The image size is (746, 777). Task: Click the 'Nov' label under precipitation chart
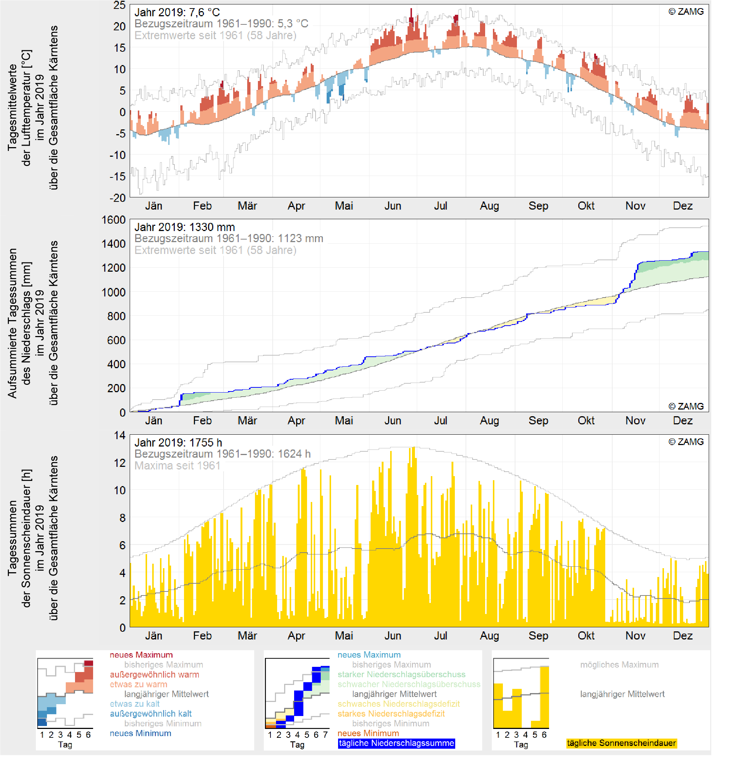[x=635, y=421]
